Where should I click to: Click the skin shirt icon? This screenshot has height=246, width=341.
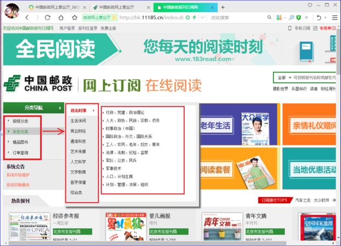(310, 5)
